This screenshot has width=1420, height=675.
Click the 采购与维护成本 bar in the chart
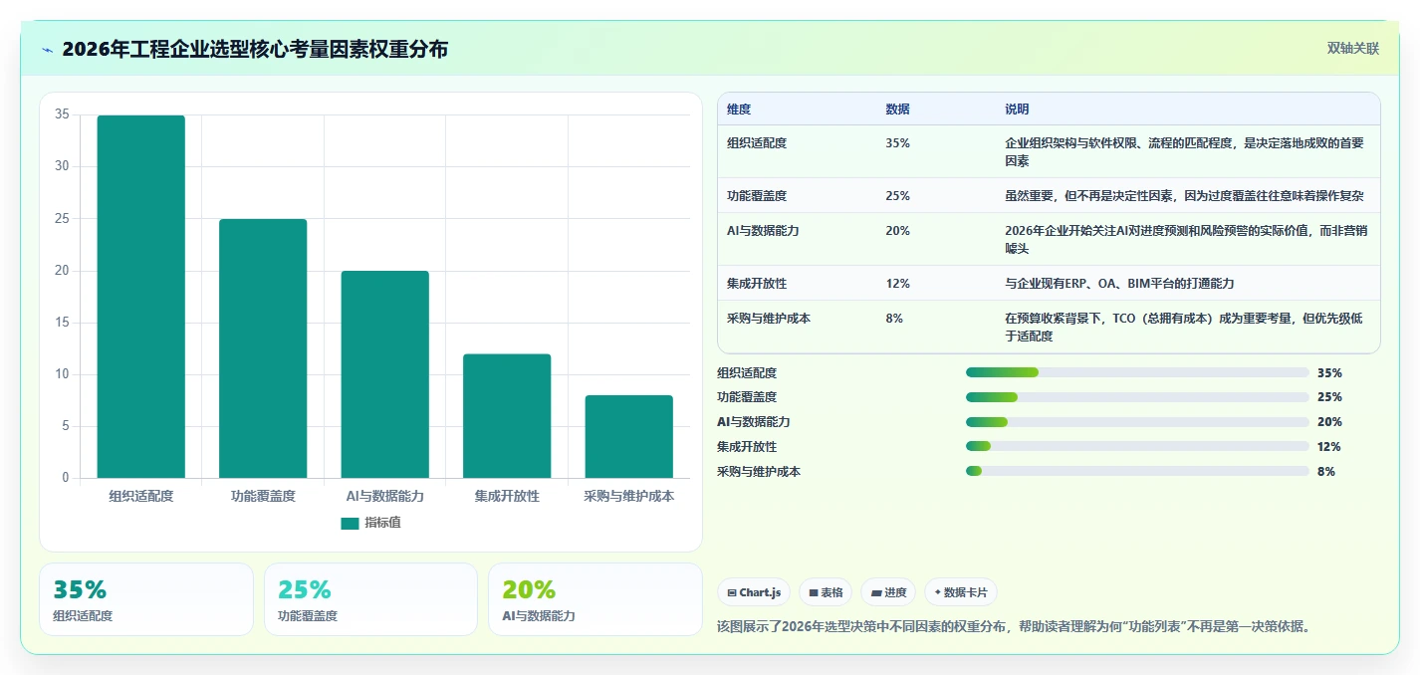coord(629,437)
